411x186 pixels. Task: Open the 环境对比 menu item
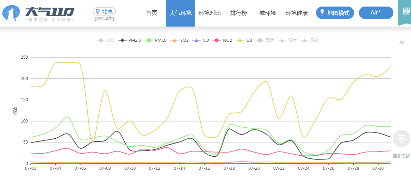point(210,13)
